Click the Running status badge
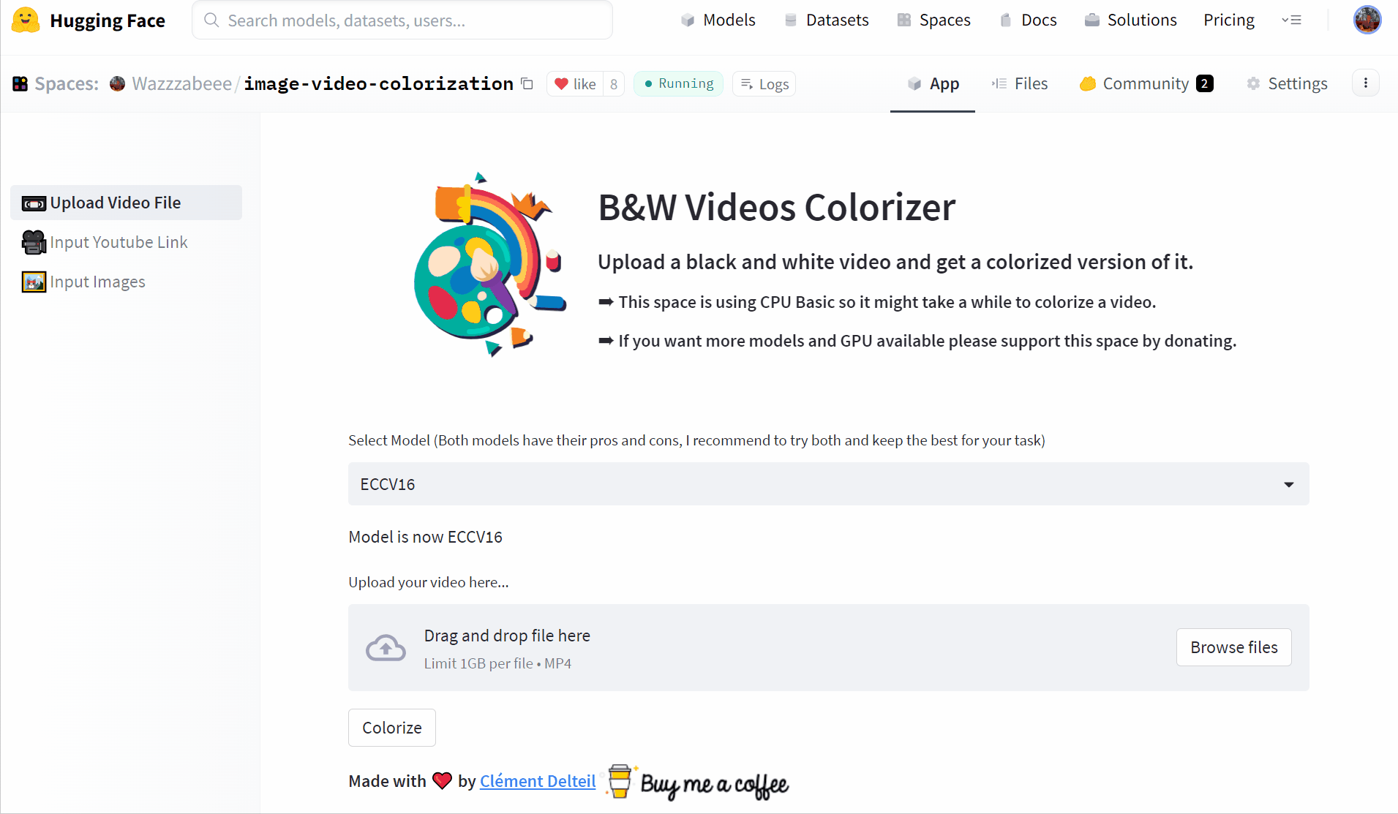Image resolution: width=1398 pixels, height=814 pixels. point(678,83)
